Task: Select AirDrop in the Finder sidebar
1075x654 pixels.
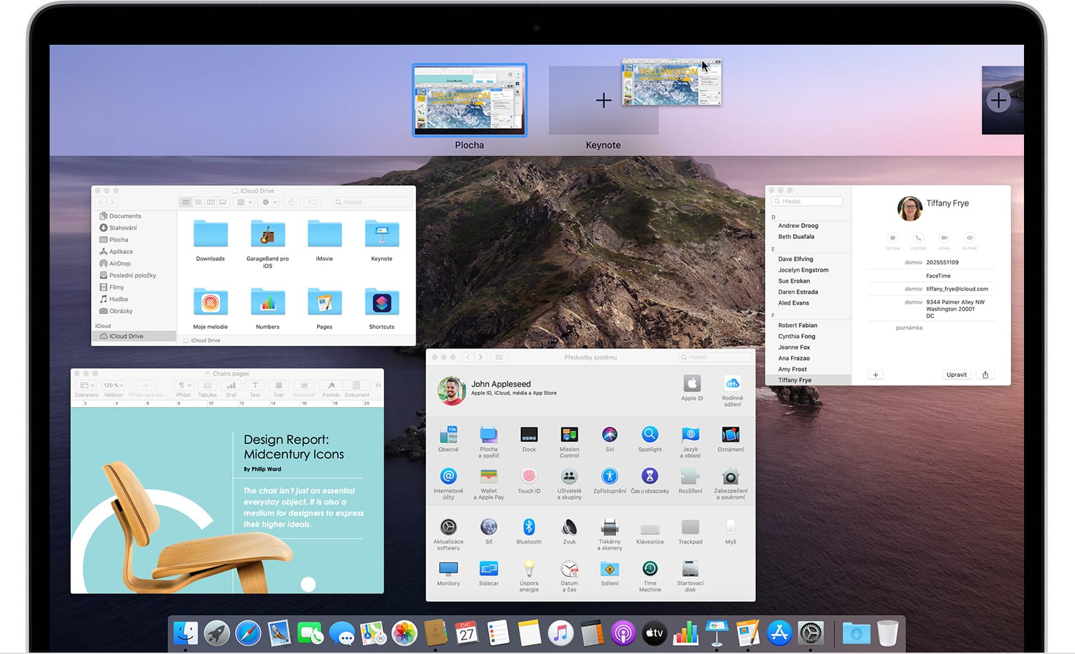Action: (119, 264)
